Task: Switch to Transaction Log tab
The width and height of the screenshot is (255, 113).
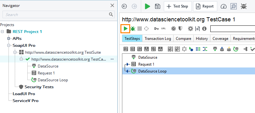Action: 158,39
